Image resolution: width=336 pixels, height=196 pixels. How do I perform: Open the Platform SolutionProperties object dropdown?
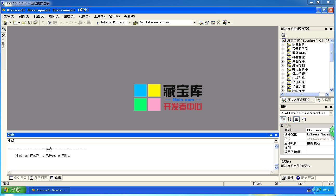pyautogui.click(x=331, y=113)
